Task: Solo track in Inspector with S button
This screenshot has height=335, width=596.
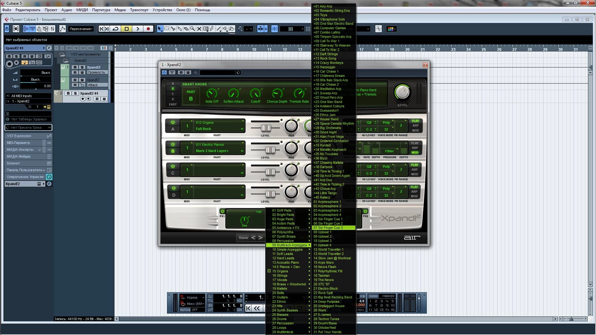Action: click(17, 56)
